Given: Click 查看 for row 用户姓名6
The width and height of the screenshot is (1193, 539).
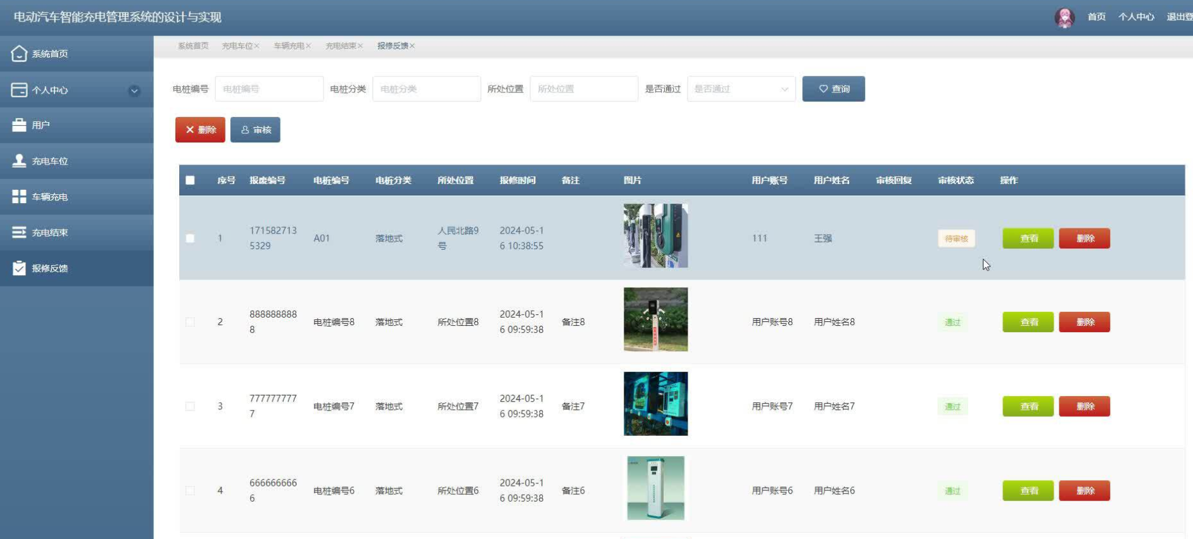Looking at the screenshot, I should tap(1028, 490).
